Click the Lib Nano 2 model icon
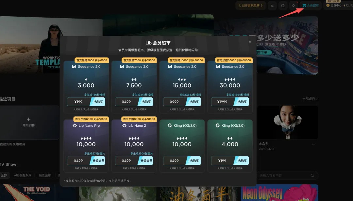Image resolution: width=353 pixels, height=201 pixels. coord(124,125)
